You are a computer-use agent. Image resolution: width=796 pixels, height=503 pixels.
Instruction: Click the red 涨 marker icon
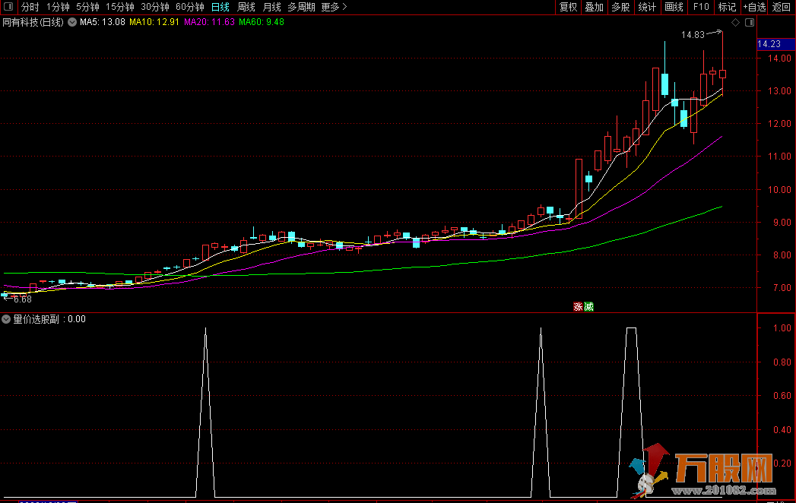point(578,307)
